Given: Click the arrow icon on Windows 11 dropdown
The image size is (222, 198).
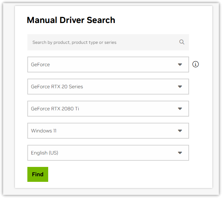Looking at the screenshot, I should 180,131.
